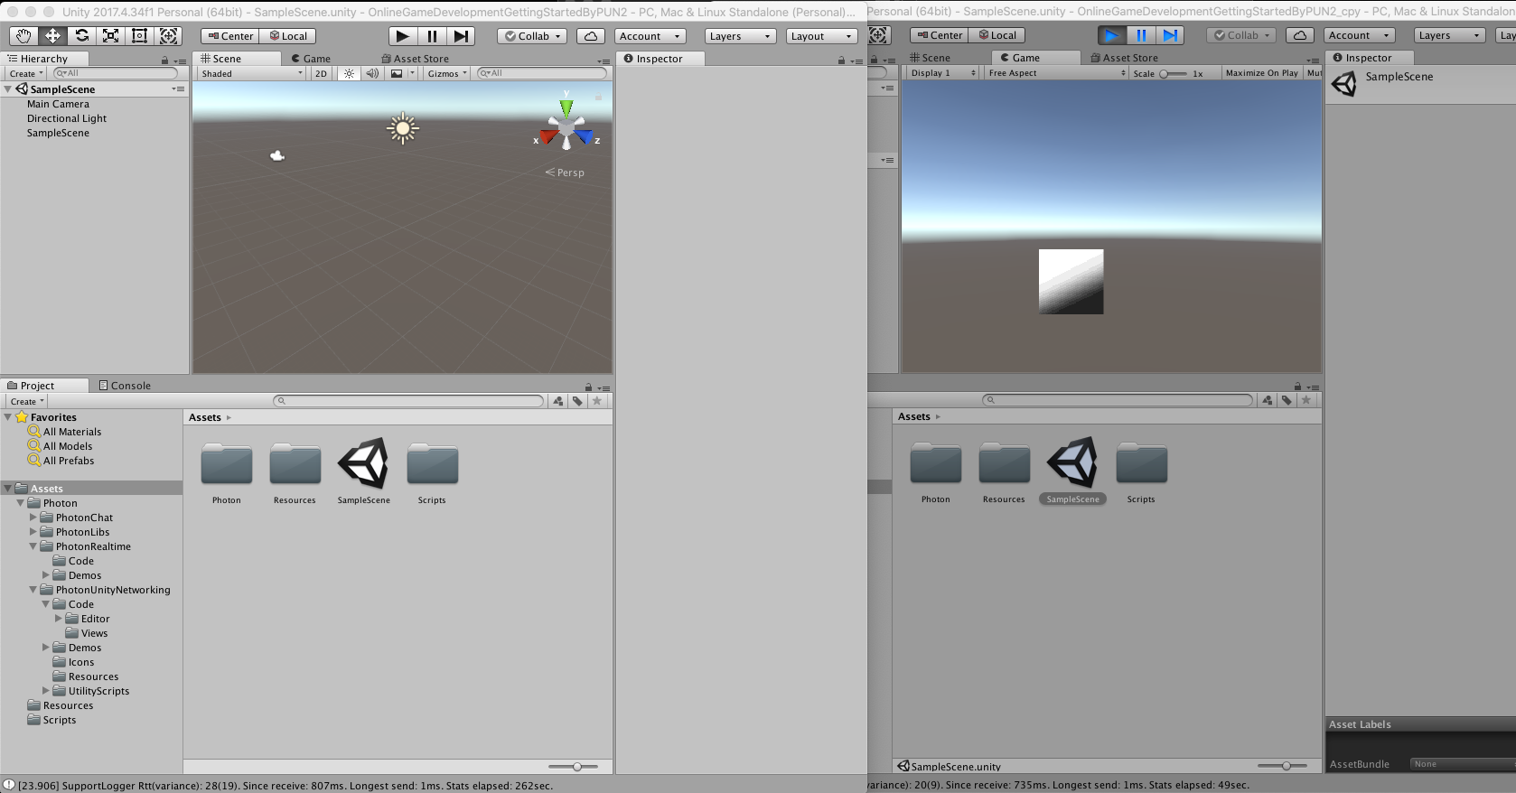Open Asset Store tab in right window
This screenshot has width=1516, height=793.
(x=1125, y=58)
